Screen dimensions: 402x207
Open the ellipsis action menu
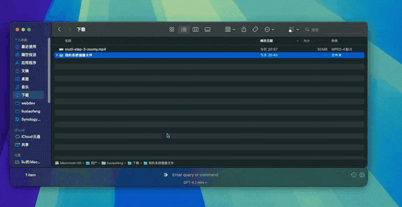[269, 30]
